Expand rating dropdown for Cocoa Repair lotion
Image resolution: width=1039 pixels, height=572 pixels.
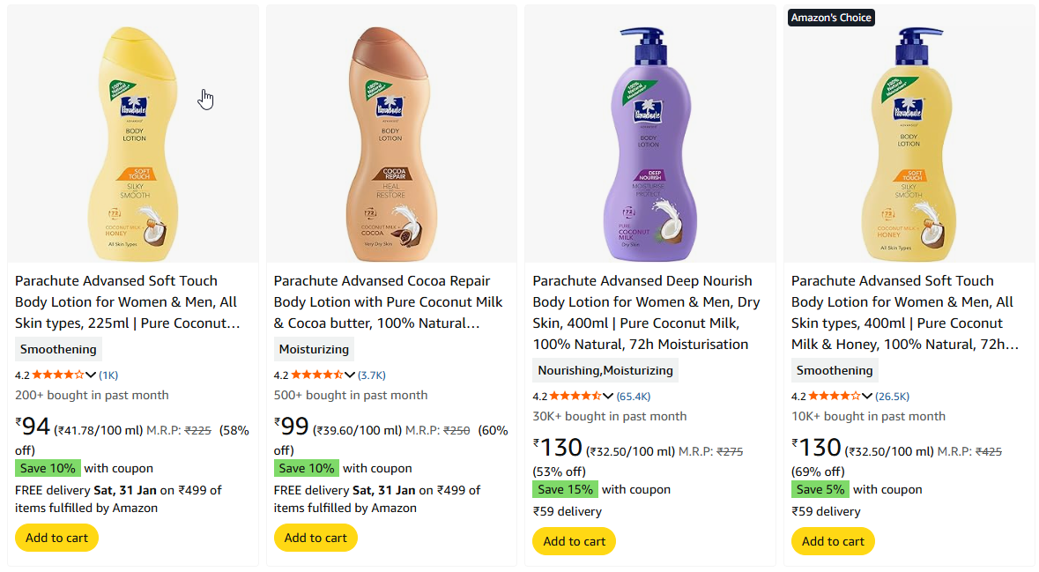coord(350,375)
